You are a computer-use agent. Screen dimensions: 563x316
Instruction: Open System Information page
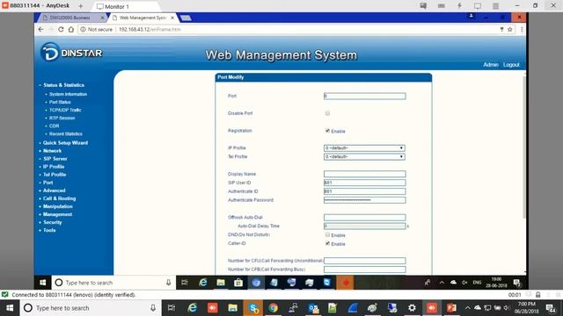coord(69,94)
